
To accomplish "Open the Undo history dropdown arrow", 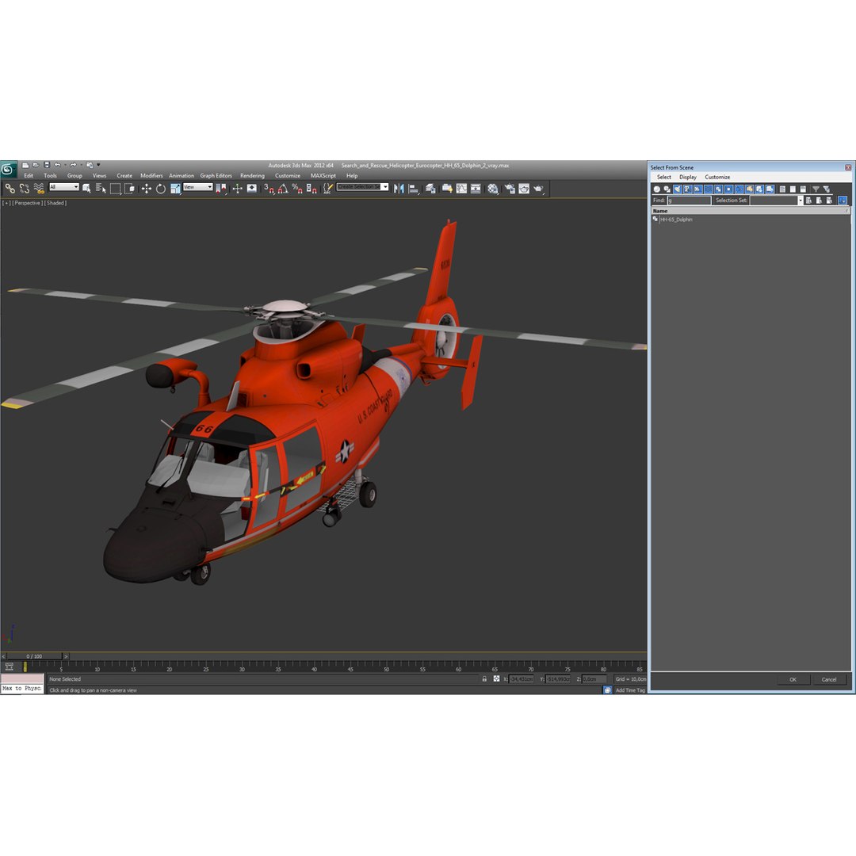I will [65, 164].
